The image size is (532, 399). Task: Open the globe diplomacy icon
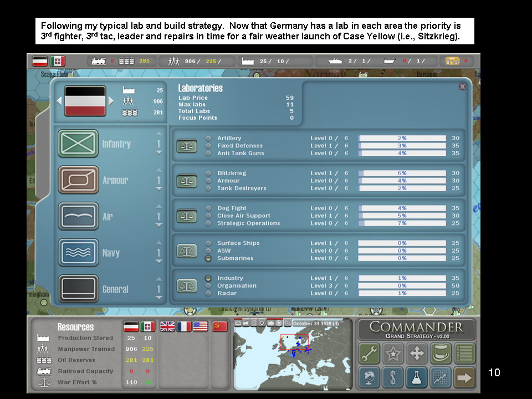tap(369, 377)
